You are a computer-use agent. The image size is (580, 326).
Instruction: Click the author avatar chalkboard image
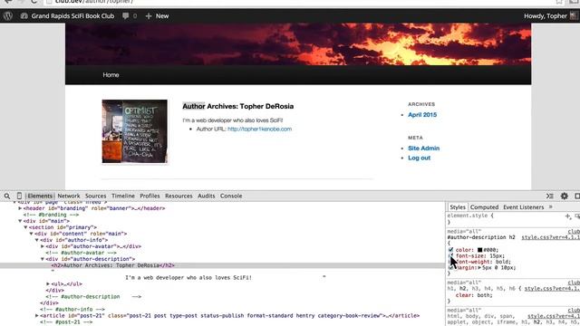tap(135, 131)
